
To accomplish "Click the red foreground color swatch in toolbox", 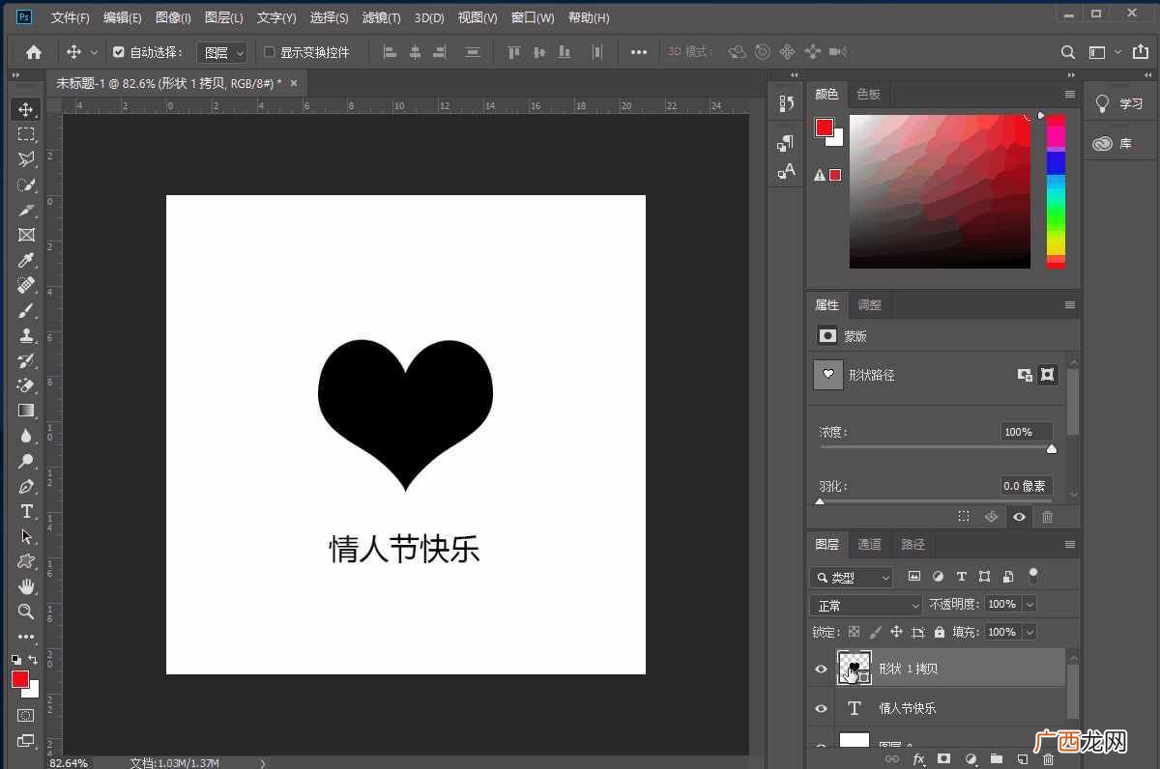I will pos(19,679).
